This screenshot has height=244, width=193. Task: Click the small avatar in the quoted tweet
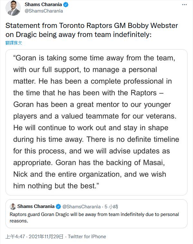click(13, 206)
